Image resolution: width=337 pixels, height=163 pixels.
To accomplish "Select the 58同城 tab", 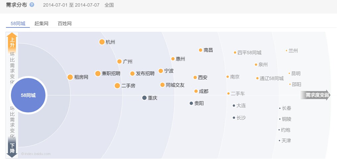I will click(18, 23).
